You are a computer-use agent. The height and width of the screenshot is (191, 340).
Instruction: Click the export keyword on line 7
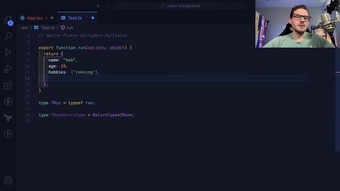46,48
